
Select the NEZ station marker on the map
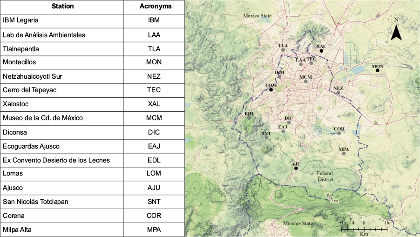coord(338,92)
